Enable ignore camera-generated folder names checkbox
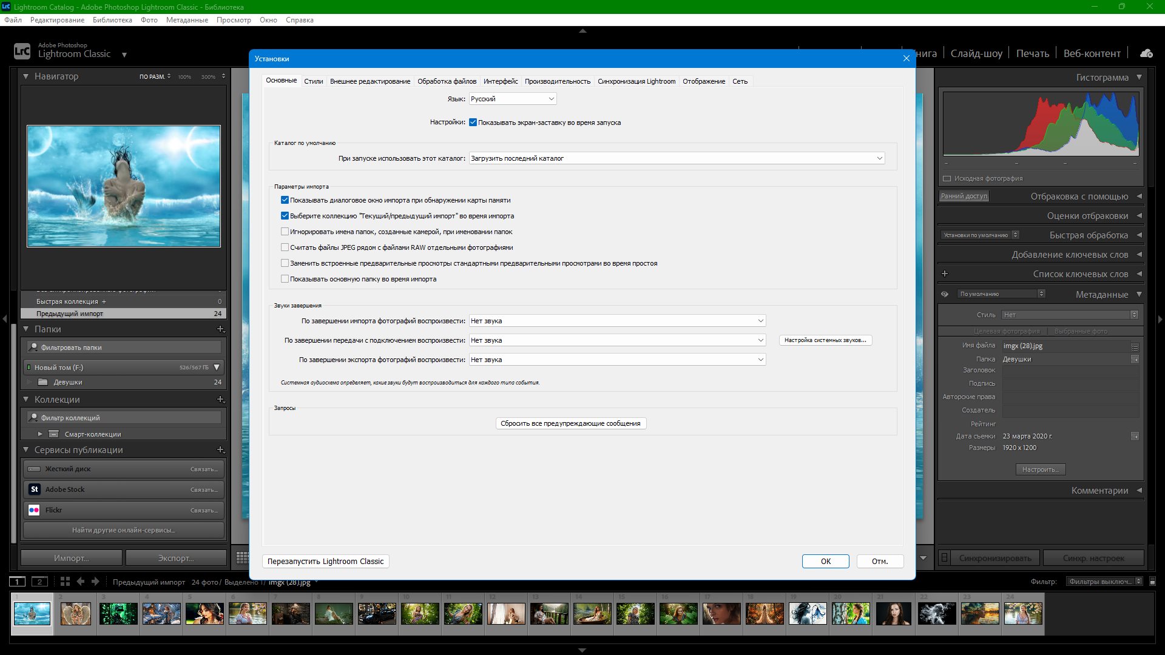Screen dimensions: 1165x655 tap(285, 232)
